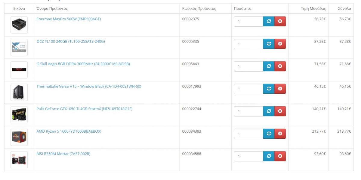Viewport: 361px width, 180px height.
Task: Focus quantity field for MSI B350M Mortar
Action: click(x=248, y=156)
